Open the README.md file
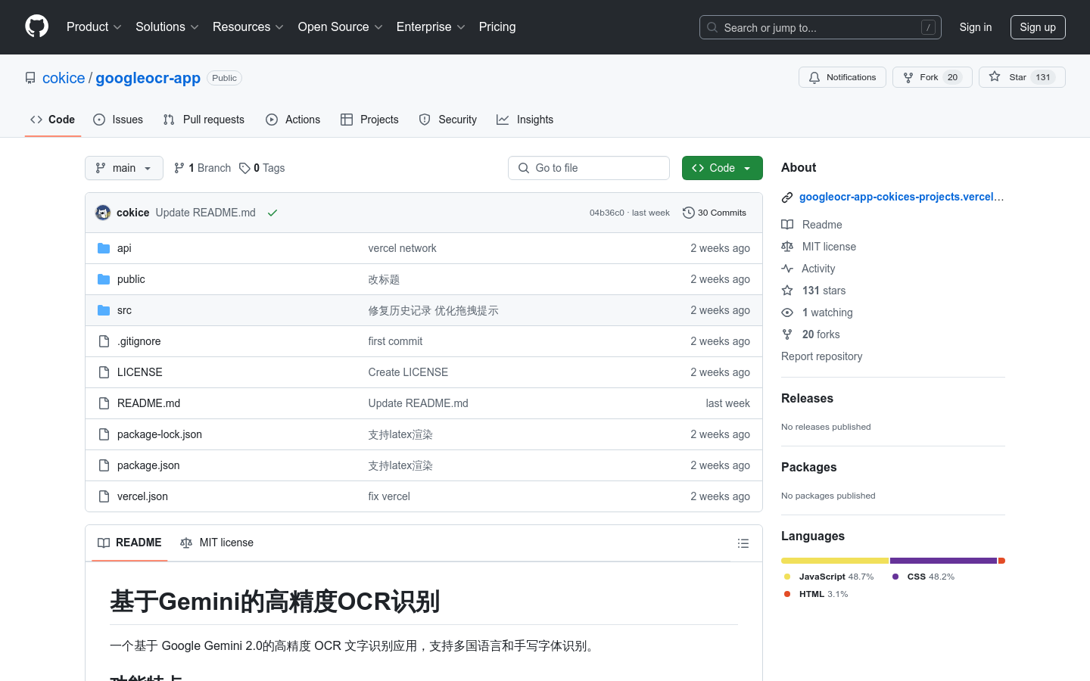Viewport: 1090px width, 681px height. coord(149,403)
